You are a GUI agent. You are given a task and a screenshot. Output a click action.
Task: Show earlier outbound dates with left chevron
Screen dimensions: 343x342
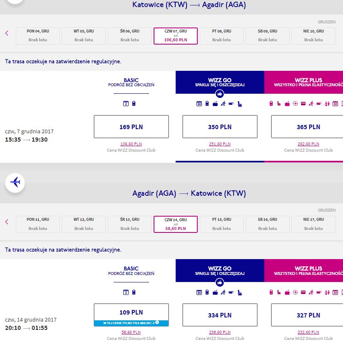pos(7,33)
